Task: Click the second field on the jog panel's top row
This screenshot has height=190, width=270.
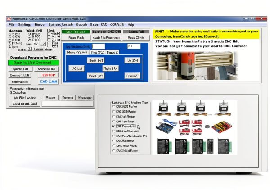Action: (x=134, y=46)
